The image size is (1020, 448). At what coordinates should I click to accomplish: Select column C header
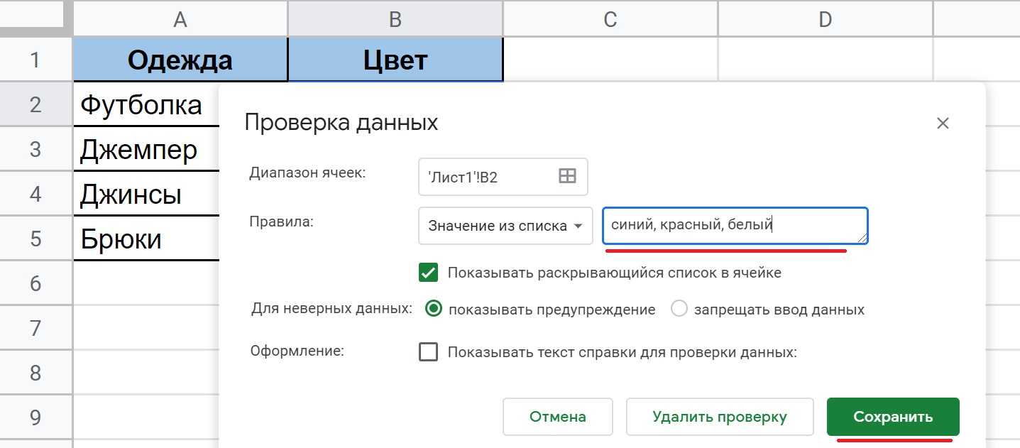click(x=610, y=19)
